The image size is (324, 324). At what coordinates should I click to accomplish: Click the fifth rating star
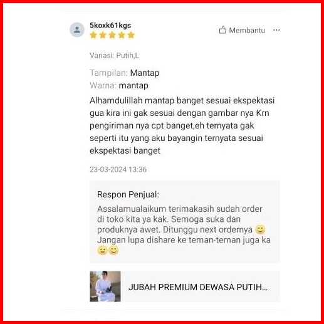pyautogui.click(x=131, y=35)
